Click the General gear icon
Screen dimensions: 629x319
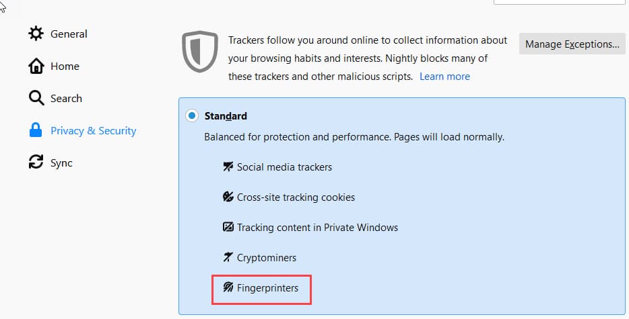(36, 34)
